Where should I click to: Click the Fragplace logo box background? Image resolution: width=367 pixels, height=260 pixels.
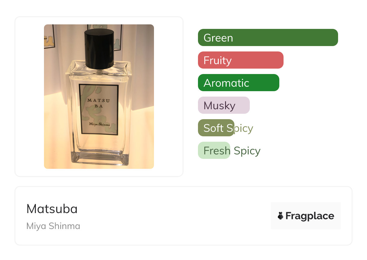coord(306,216)
